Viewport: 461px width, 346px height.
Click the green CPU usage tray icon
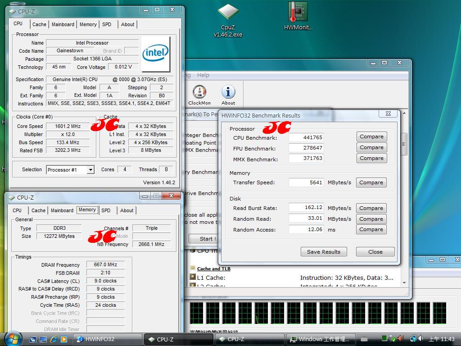pos(384,339)
